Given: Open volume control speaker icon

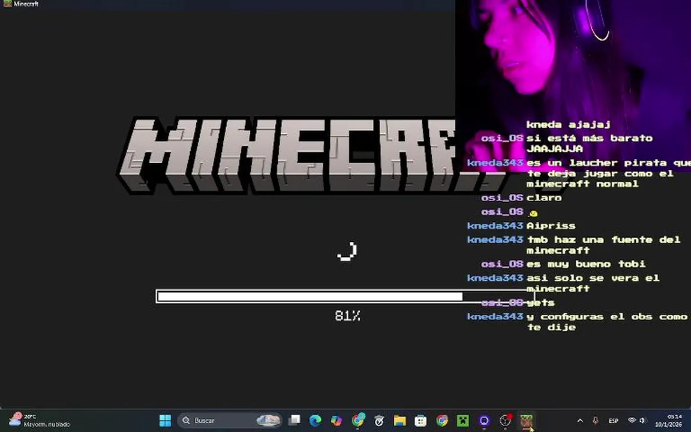Looking at the screenshot, I should (643, 421).
